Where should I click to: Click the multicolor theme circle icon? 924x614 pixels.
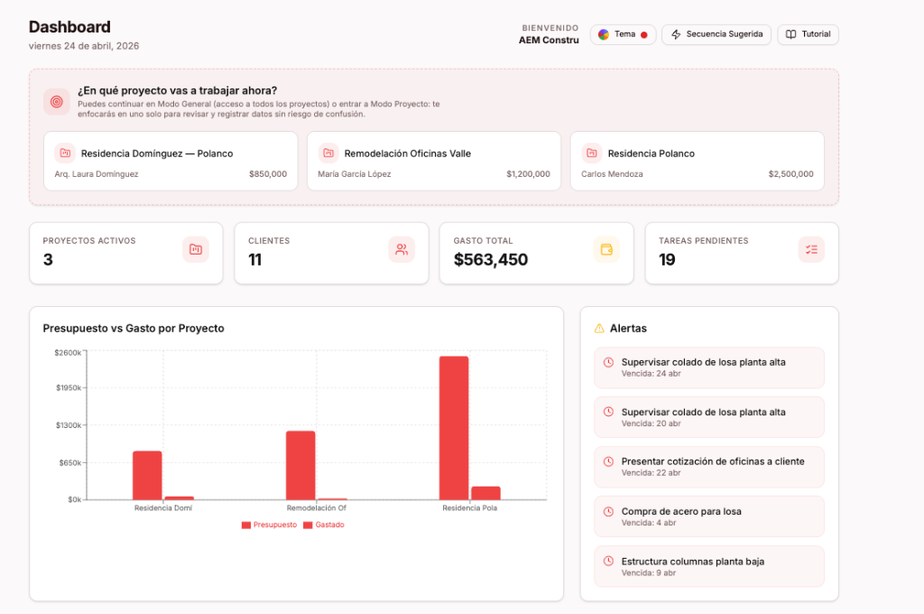[604, 34]
